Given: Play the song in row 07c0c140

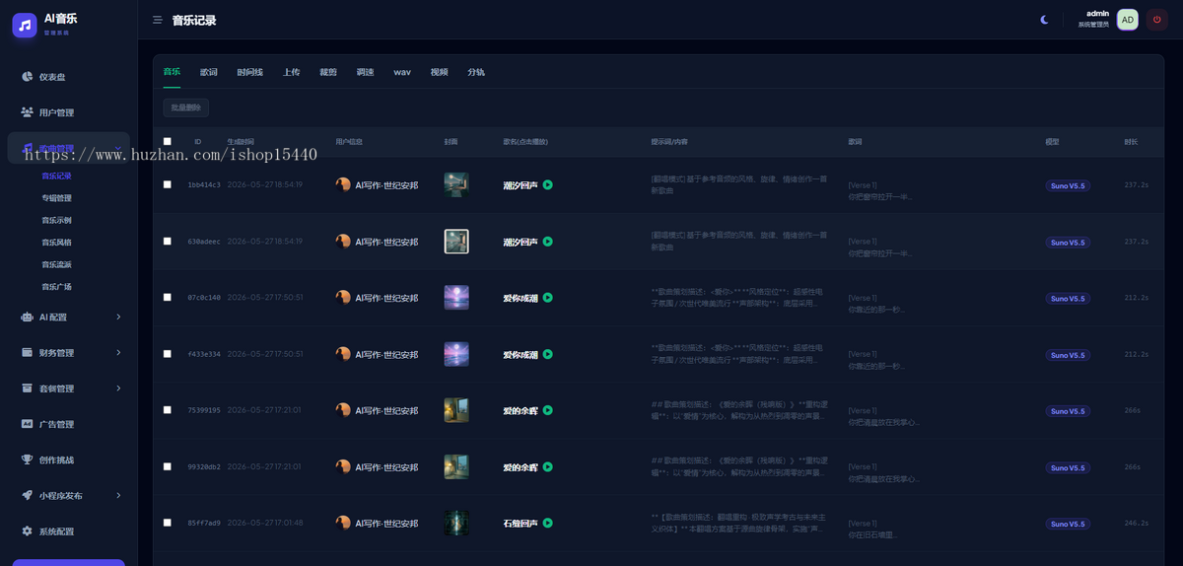Looking at the screenshot, I should click(x=548, y=298).
